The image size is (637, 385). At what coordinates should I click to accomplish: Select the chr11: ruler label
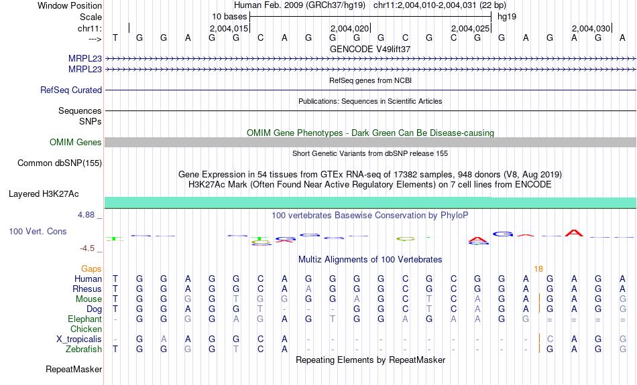[90, 28]
